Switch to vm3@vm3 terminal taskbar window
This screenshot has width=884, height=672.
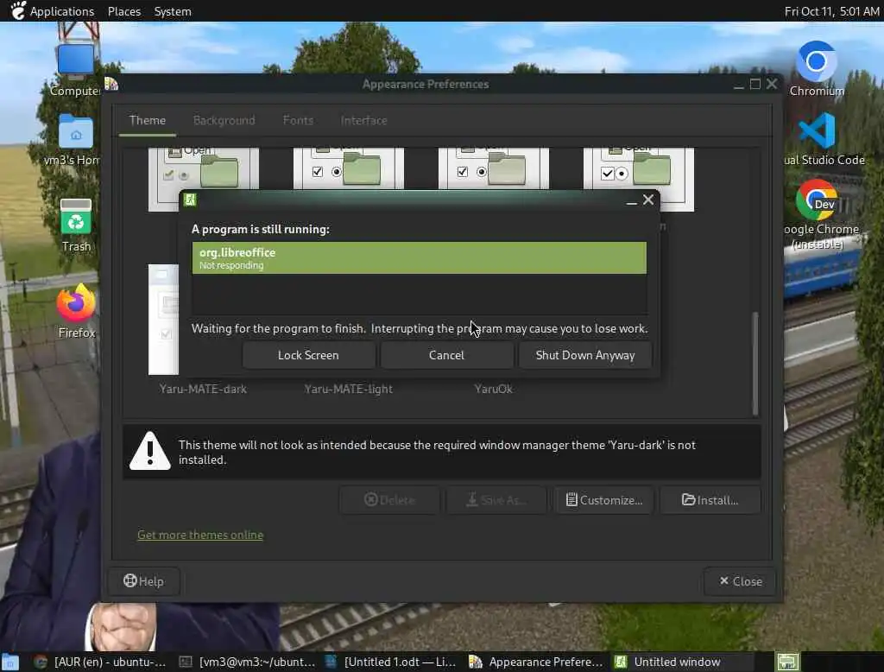[x=248, y=662]
